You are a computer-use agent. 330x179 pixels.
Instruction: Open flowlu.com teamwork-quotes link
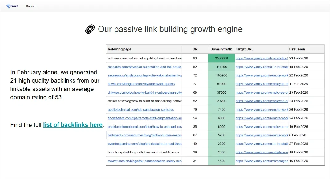(x=141, y=84)
